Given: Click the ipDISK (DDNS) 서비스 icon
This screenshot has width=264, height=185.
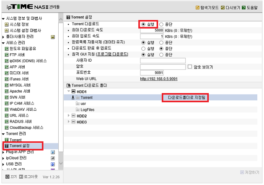Looking at the screenshot, I should (7, 61).
